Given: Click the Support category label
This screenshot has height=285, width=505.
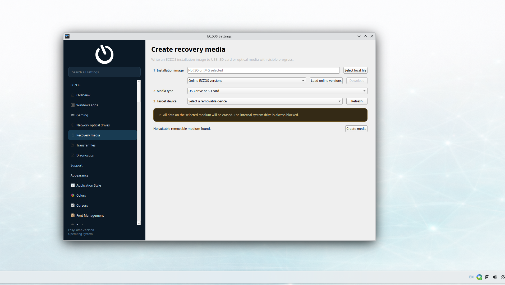Looking at the screenshot, I should 76,165.
